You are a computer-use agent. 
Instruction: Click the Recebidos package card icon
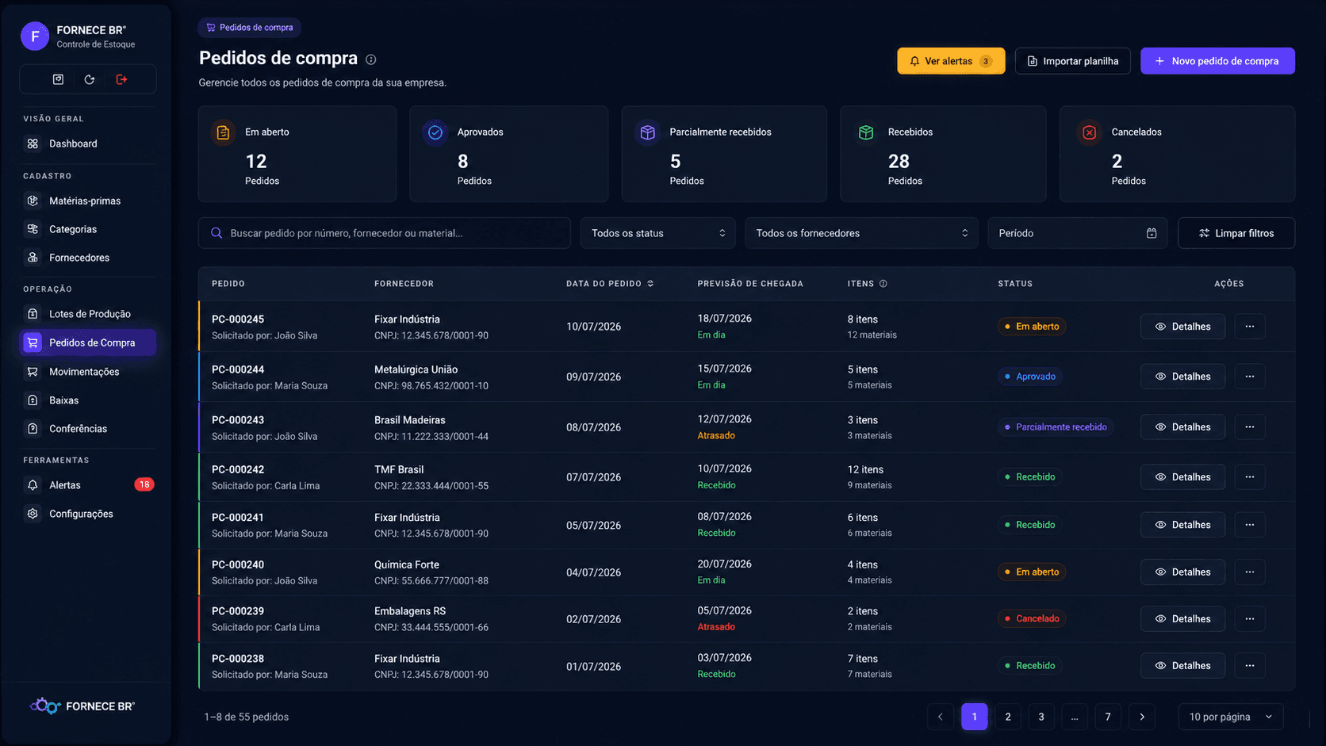pyautogui.click(x=866, y=132)
